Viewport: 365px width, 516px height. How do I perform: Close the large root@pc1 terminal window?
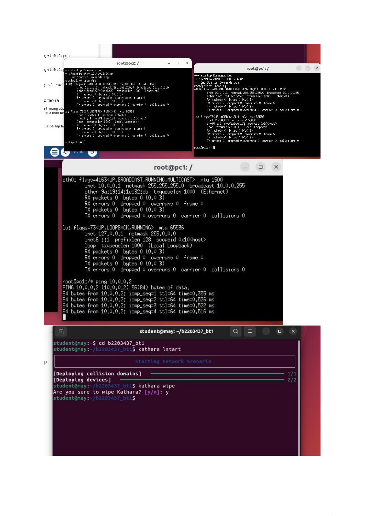click(276, 167)
